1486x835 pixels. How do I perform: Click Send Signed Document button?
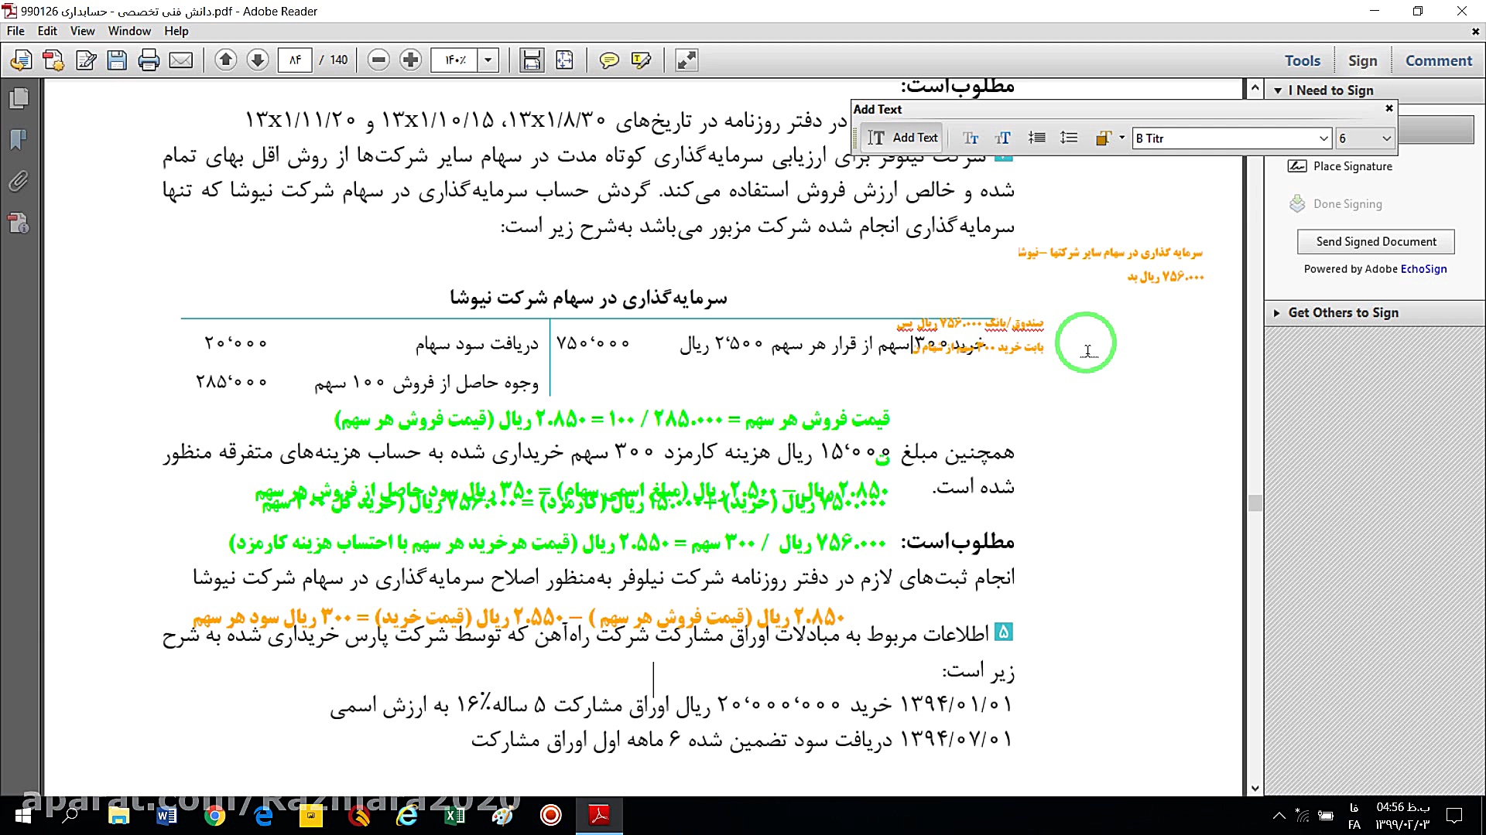click(x=1375, y=241)
